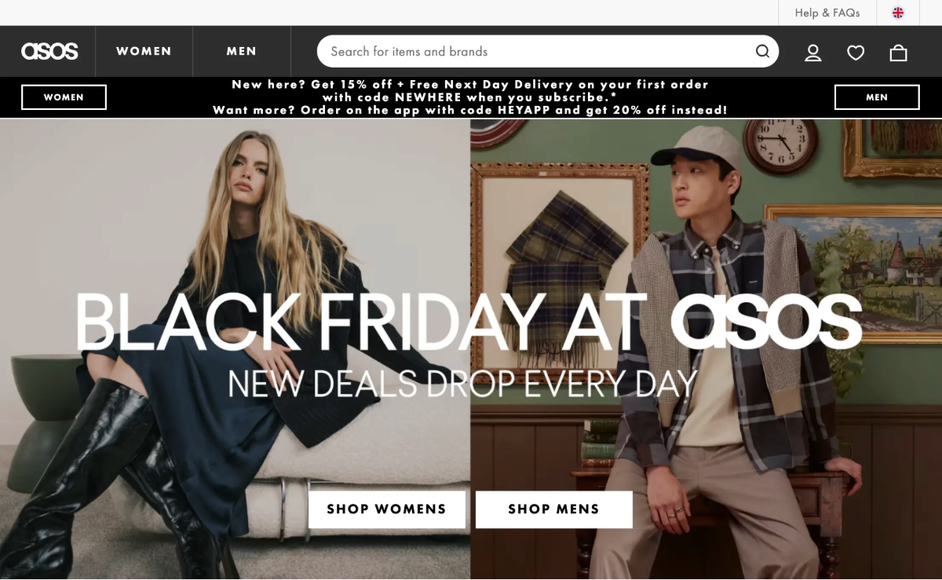The height and width of the screenshot is (580, 942).
Task: Click the BLACK FRIDAY AT ASOS headline
Action: tap(469, 323)
